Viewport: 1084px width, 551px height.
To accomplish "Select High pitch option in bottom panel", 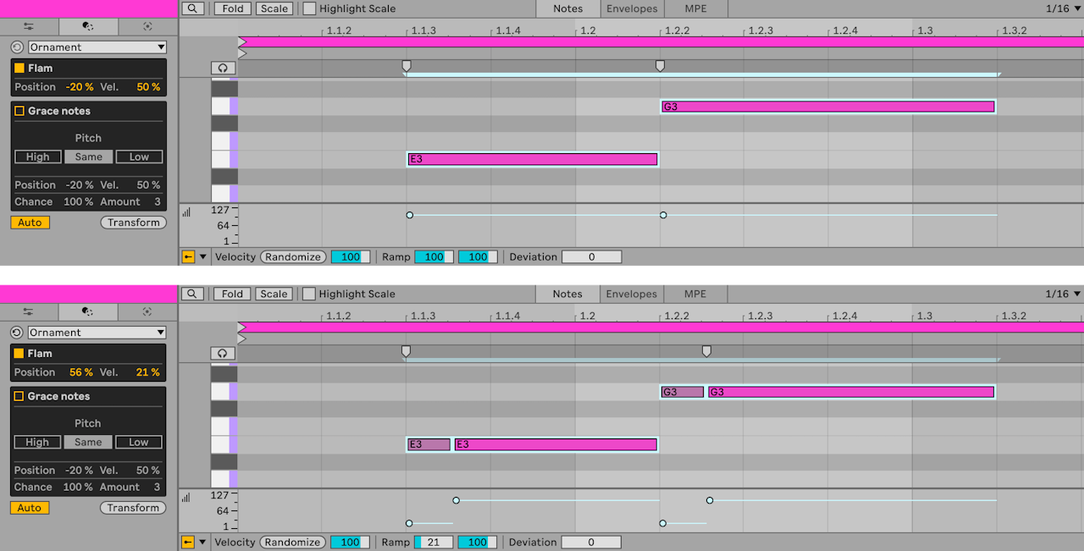I will pos(37,442).
